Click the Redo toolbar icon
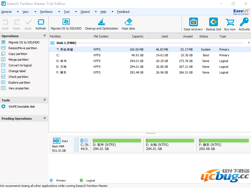251x188 pixels. pos(17,22)
